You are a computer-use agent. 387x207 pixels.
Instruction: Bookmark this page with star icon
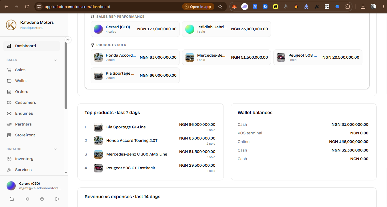(220, 7)
